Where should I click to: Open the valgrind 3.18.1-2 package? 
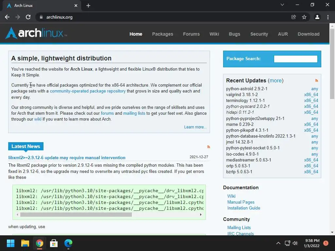coord(242,94)
